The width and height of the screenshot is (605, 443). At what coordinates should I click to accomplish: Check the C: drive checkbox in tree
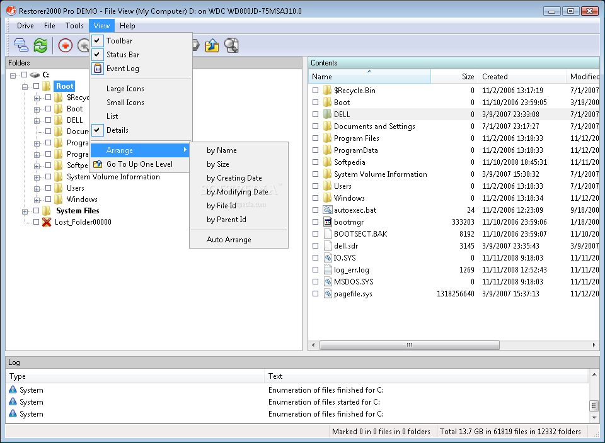click(x=25, y=75)
